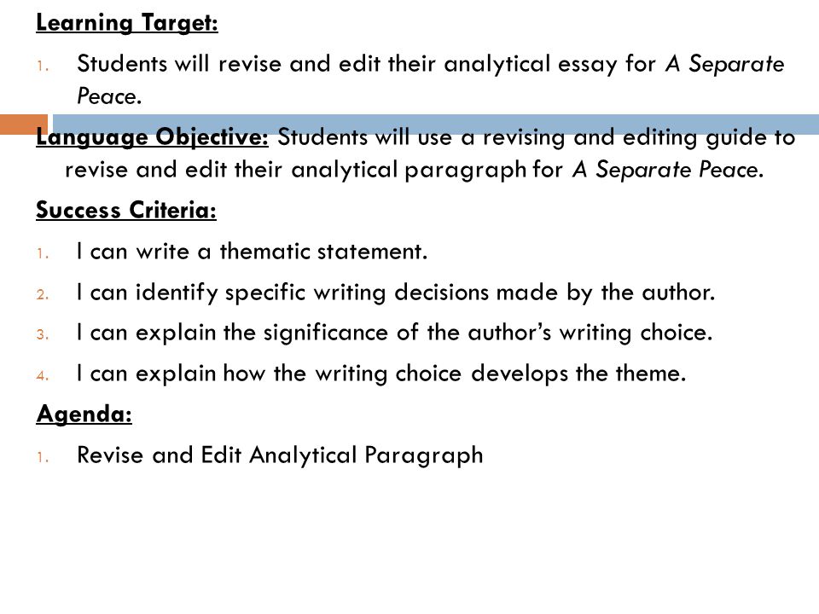Click the Learning Target heading

(127, 23)
